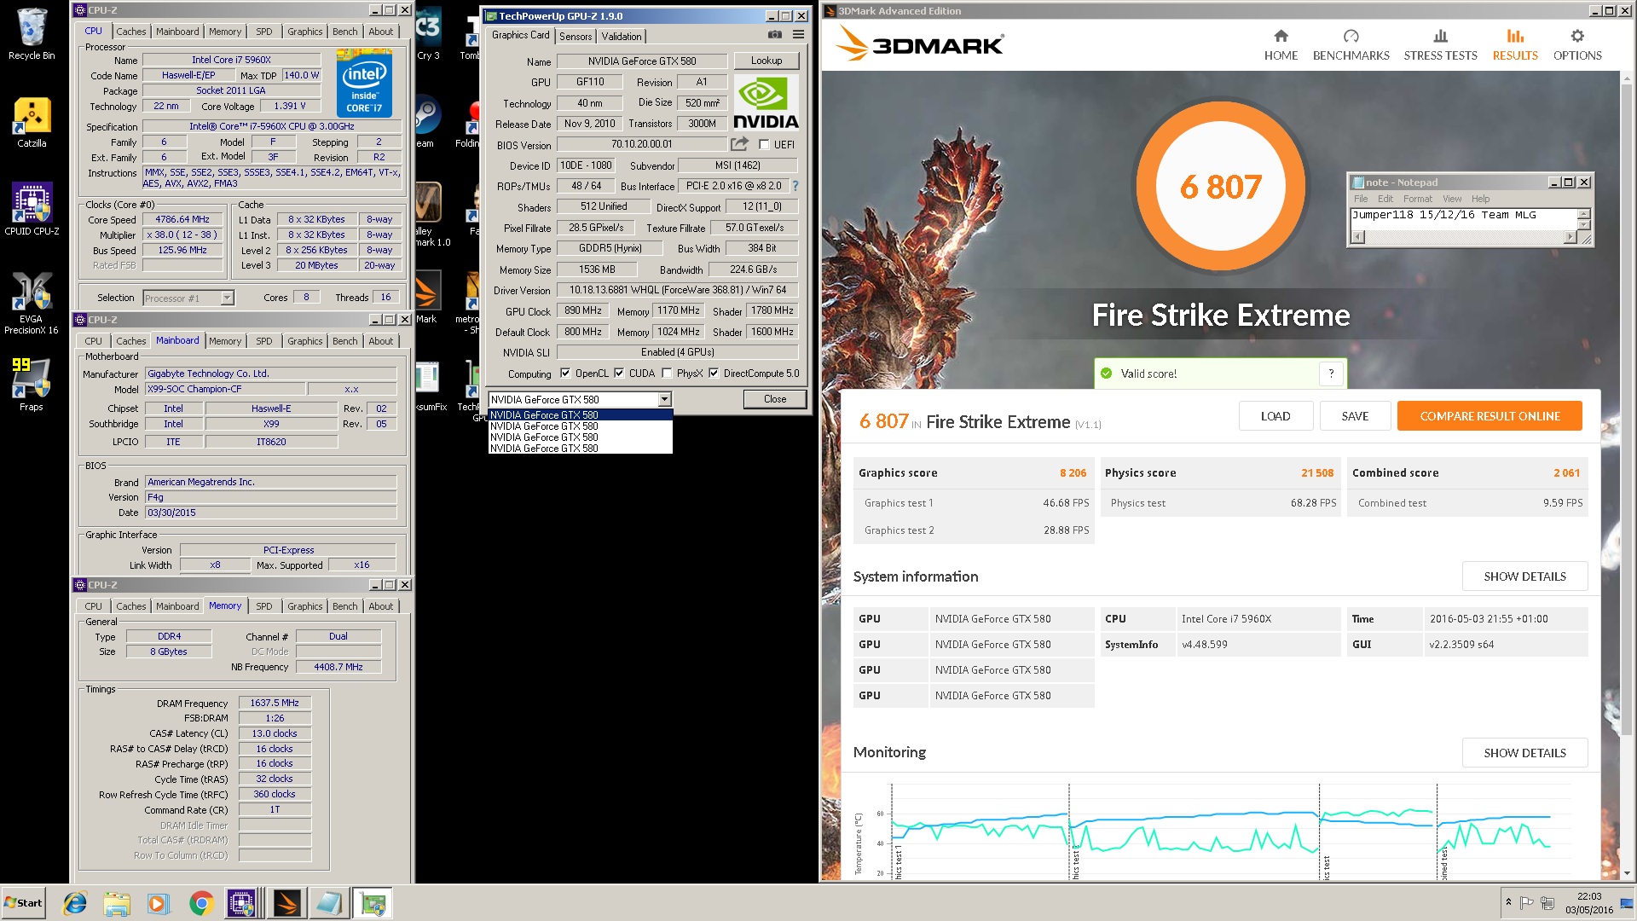This screenshot has width=1637, height=921.
Task: Select the EVGA PrecisionX 16 desktop icon
Action: [32, 303]
